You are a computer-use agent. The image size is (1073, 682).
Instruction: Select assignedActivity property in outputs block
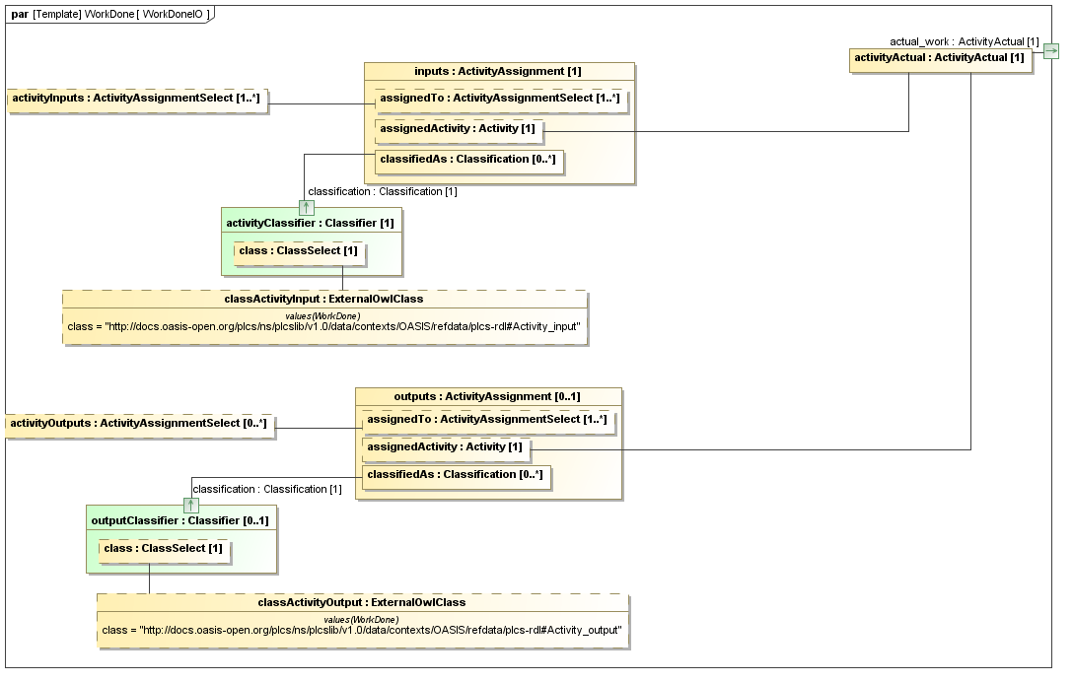pyautogui.click(x=445, y=447)
